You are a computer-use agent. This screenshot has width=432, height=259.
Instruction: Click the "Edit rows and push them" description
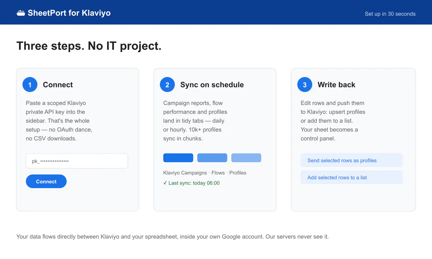[333, 121]
